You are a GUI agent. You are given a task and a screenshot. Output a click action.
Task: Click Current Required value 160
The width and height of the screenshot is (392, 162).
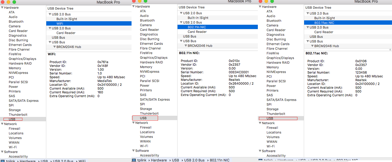point(100,92)
